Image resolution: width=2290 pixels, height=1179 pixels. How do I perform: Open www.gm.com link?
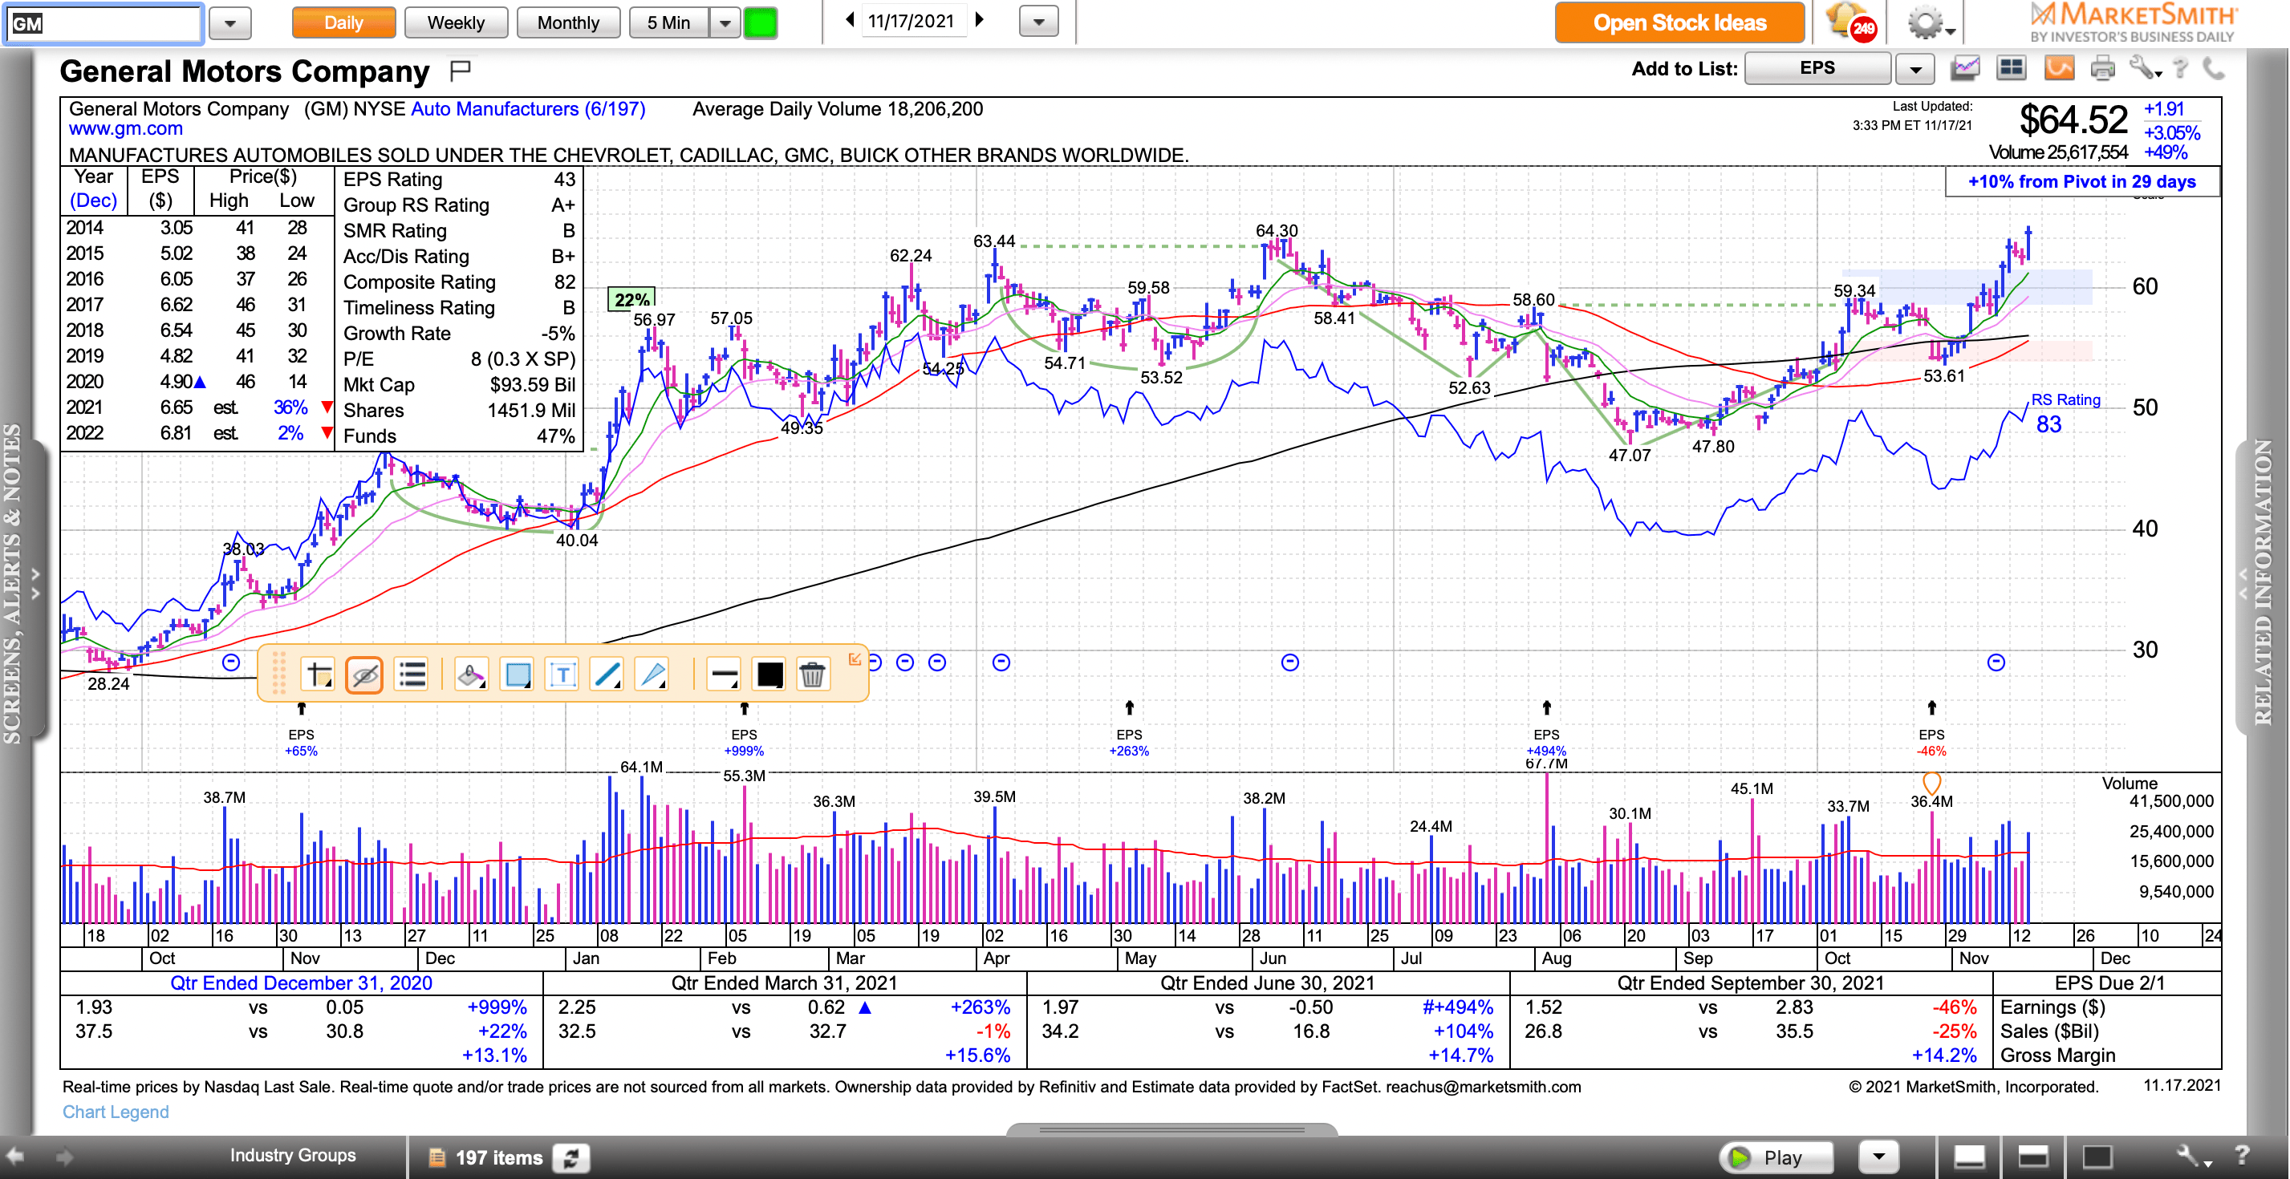pos(126,129)
